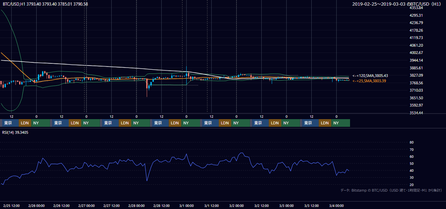
Task: Select the 3768.56 price level label
Action: 416,83
